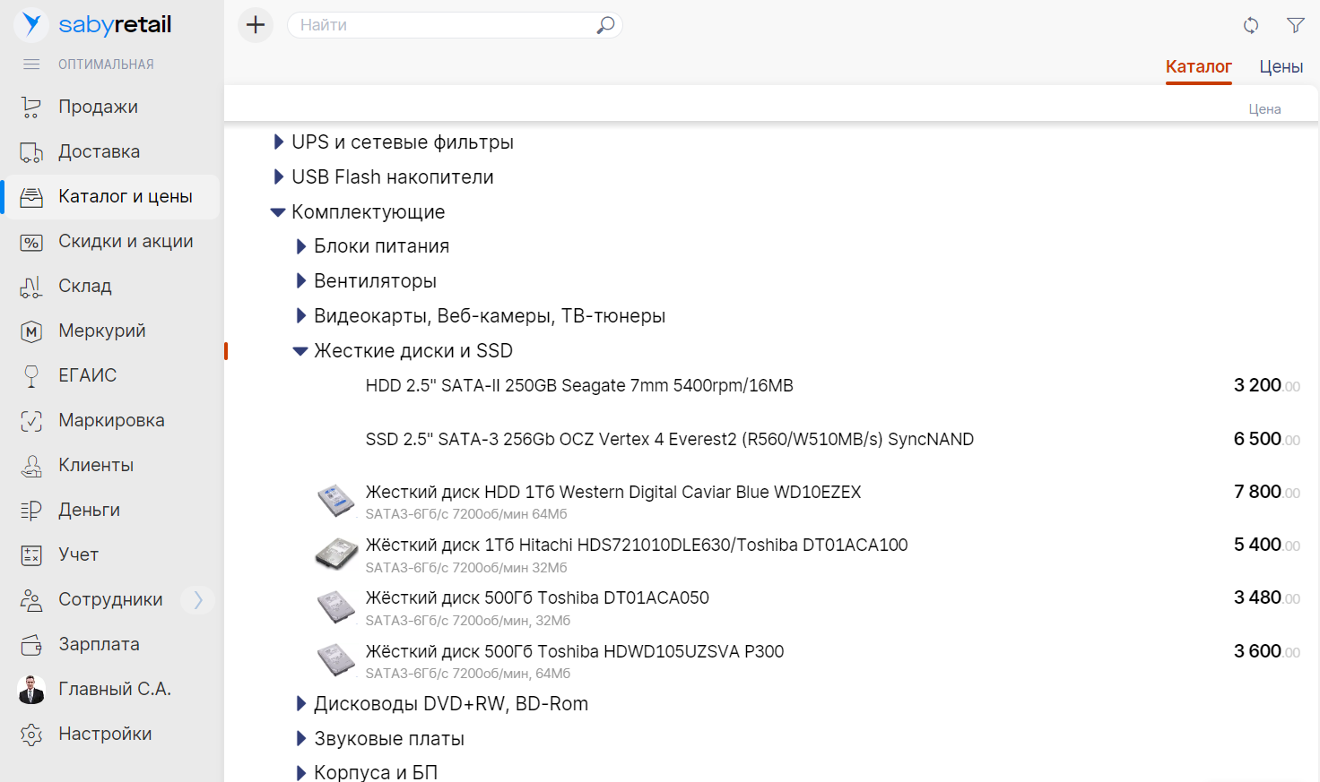Click the 3 600 price value
The image size is (1320, 782).
tap(1266, 651)
